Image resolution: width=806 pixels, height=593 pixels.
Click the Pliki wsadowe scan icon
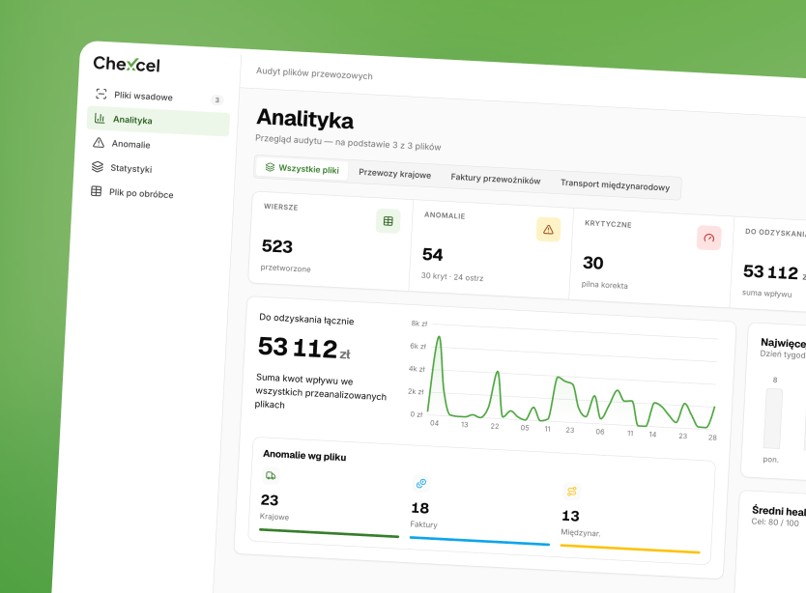pos(101,94)
